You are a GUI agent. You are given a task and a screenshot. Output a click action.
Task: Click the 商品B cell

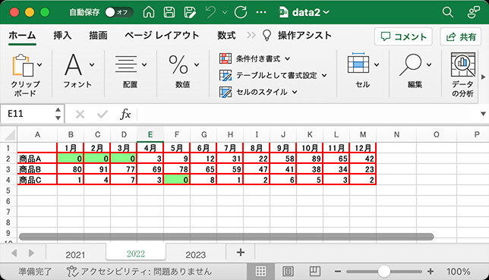coord(37,169)
